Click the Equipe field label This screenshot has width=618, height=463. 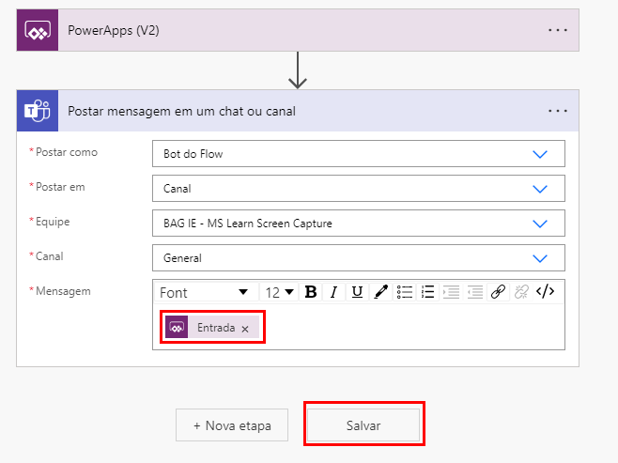pyautogui.click(x=53, y=222)
